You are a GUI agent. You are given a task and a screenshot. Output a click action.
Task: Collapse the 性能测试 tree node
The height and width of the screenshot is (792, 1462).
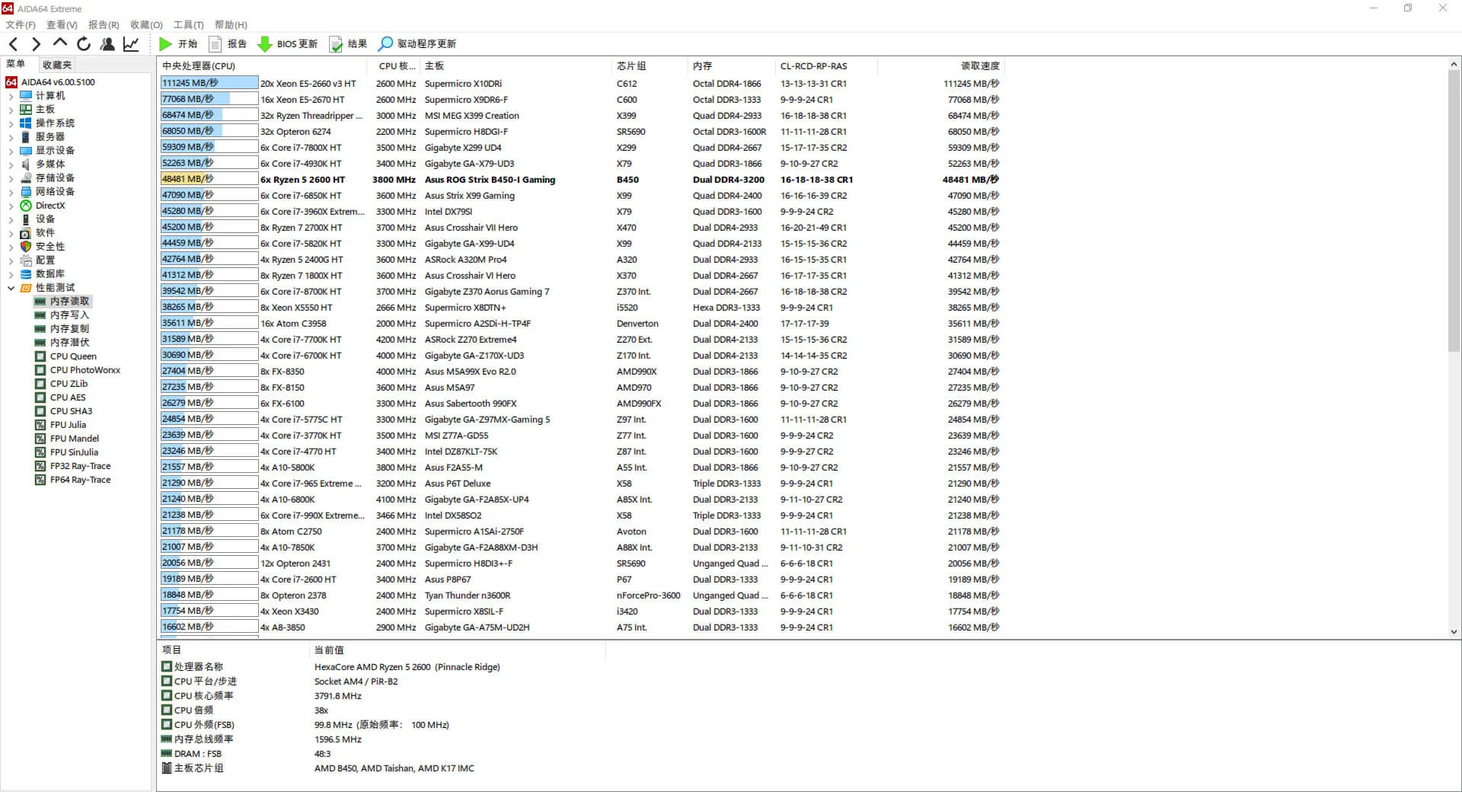click(11, 288)
